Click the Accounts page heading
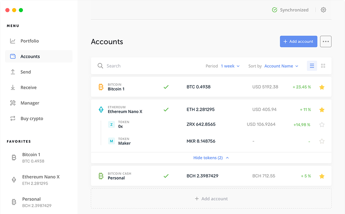 click(x=107, y=41)
